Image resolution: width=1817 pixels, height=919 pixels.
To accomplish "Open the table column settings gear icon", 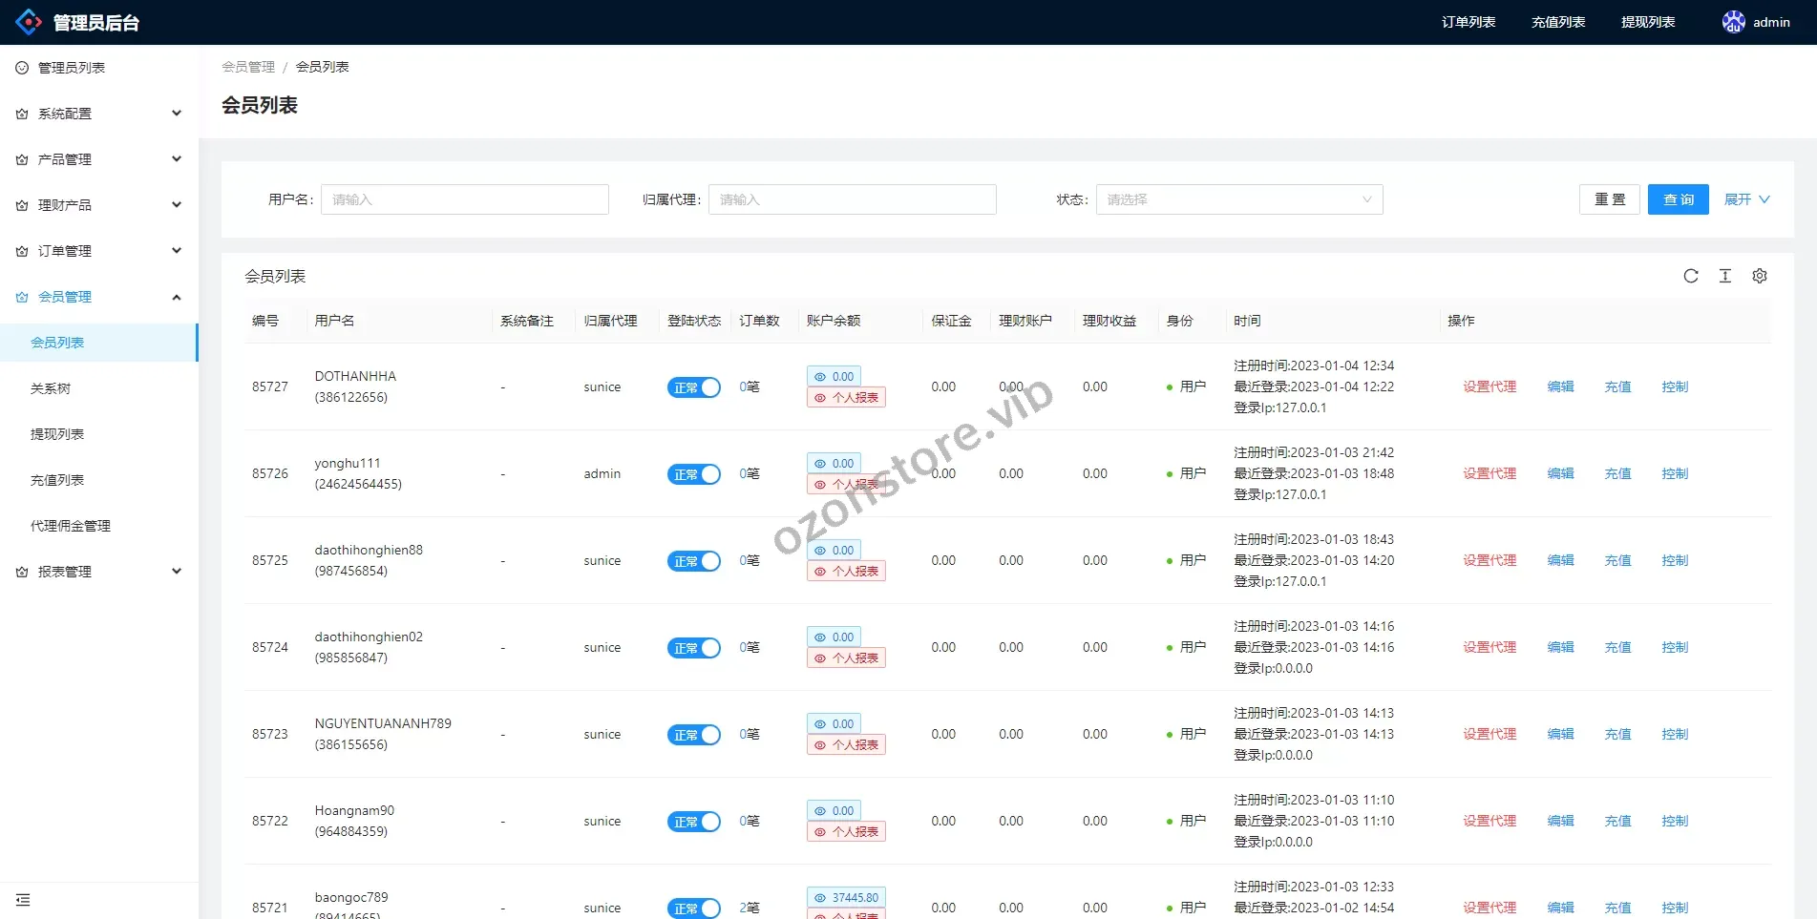I will (x=1760, y=276).
